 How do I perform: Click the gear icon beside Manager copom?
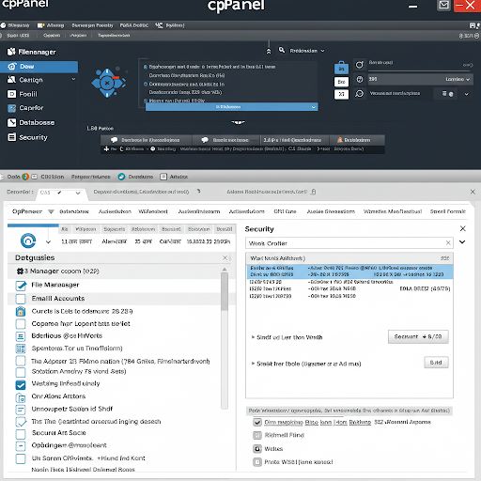20,272
